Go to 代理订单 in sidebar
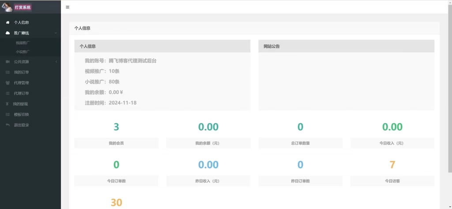Viewport: 452px width, 209px height. click(21, 93)
